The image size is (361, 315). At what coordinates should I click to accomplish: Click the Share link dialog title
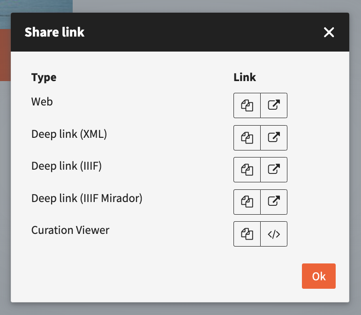point(54,32)
